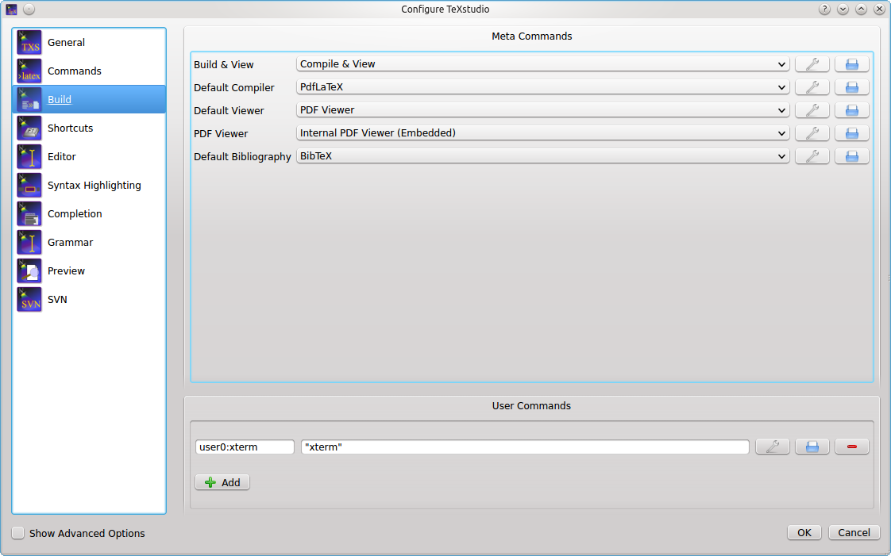
Task: Expand the Build & View dropdown
Action: tap(542, 64)
